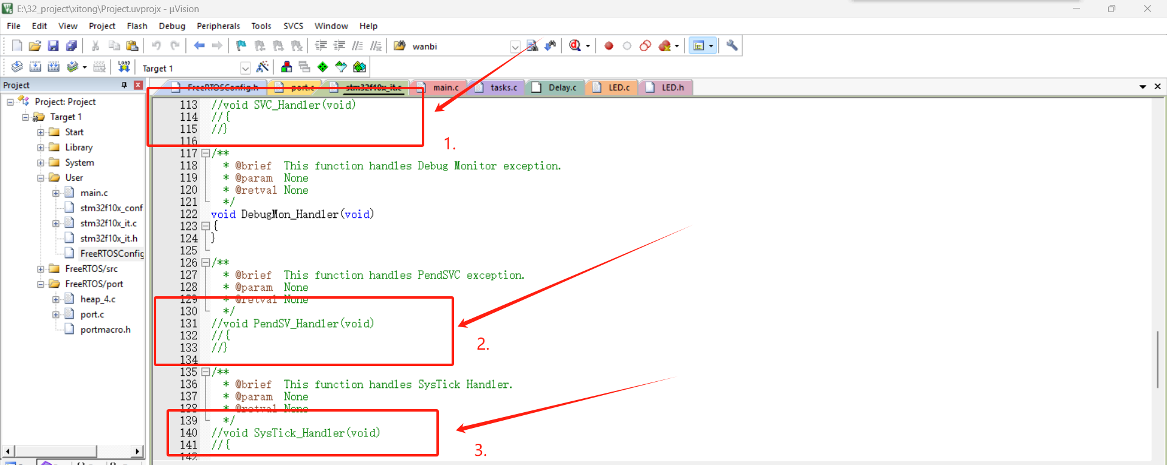This screenshot has height=465, width=1167.
Task: Open the window layout dropdown arrow
Action: point(711,46)
